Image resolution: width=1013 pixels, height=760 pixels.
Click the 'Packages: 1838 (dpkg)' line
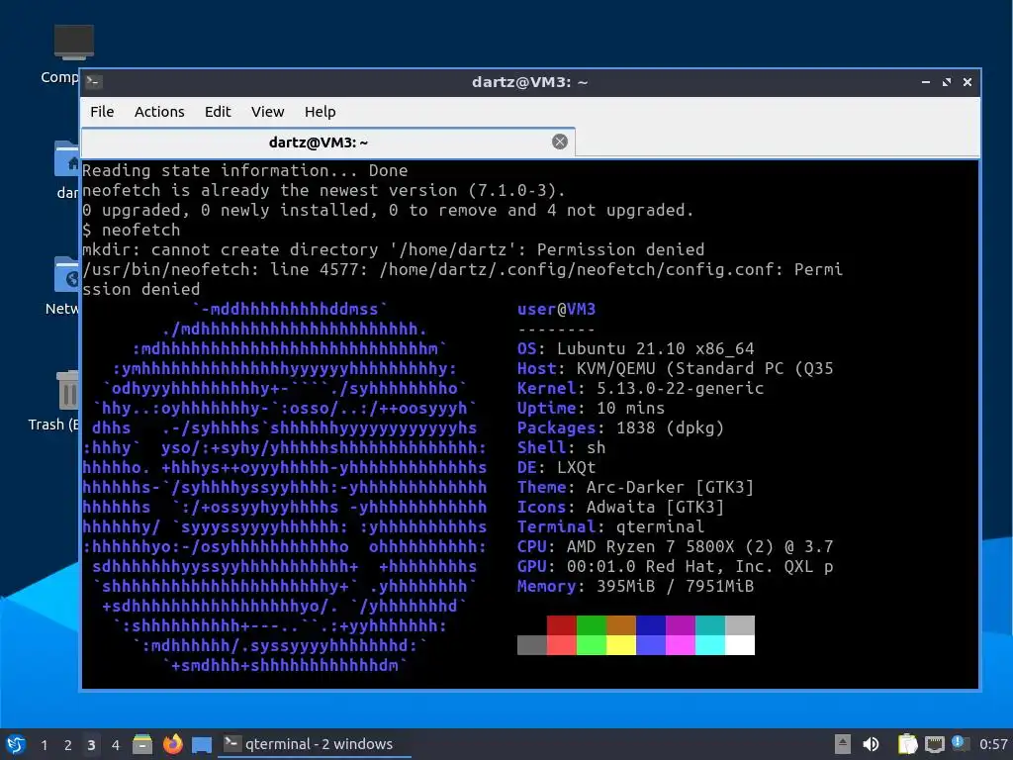click(620, 427)
